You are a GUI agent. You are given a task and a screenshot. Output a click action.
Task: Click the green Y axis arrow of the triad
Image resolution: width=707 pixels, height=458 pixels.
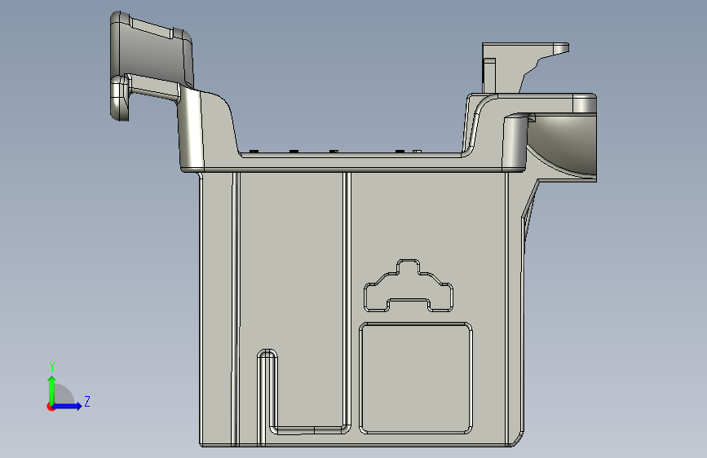coord(52,390)
